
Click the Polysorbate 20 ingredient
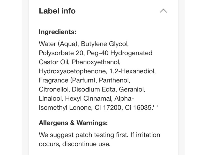[61, 53]
